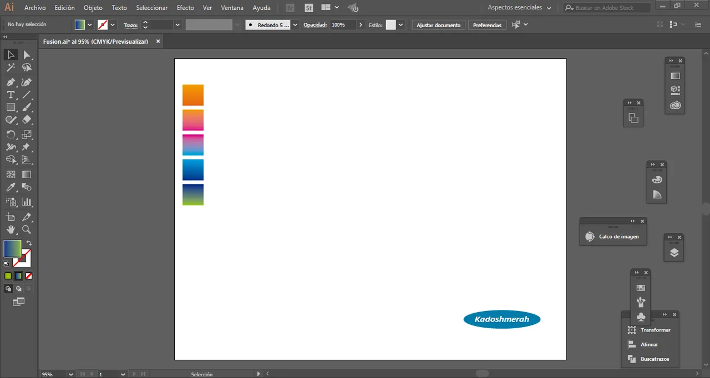Swap fill and stroke colors
The image size is (710, 378).
[29, 243]
